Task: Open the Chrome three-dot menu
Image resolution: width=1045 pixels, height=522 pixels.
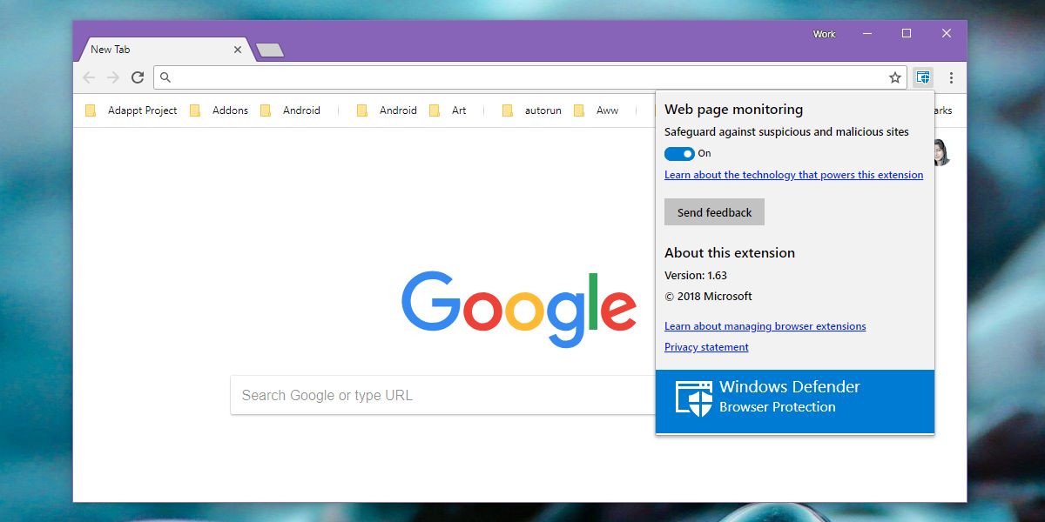Action: click(951, 77)
